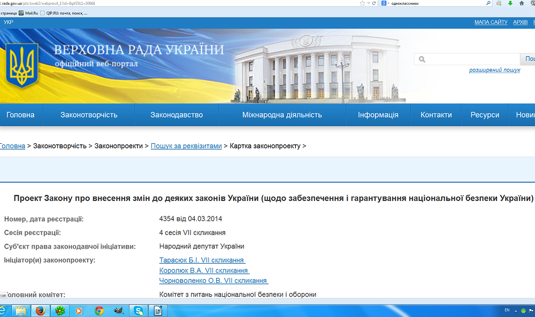Open the МАПА САЙТУ link

tap(491, 22)
